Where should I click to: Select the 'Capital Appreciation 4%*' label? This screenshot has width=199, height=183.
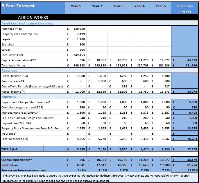click(19, 60)
